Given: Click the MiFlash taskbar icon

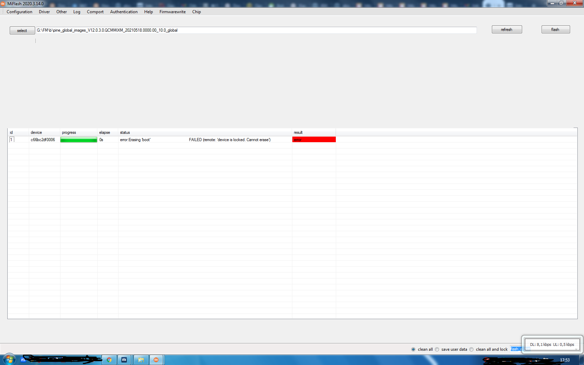Looking at the screenshot, I should tap(156, 360).
